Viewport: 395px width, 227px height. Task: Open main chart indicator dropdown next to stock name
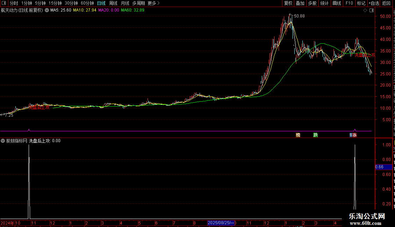(47, 10)
